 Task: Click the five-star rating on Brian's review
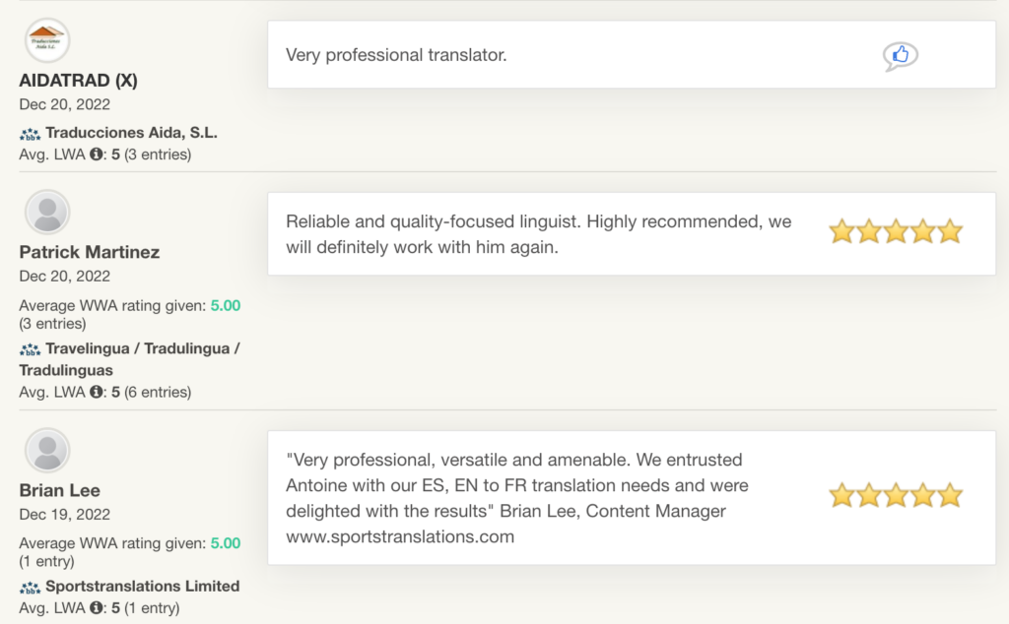coord(895,495)
